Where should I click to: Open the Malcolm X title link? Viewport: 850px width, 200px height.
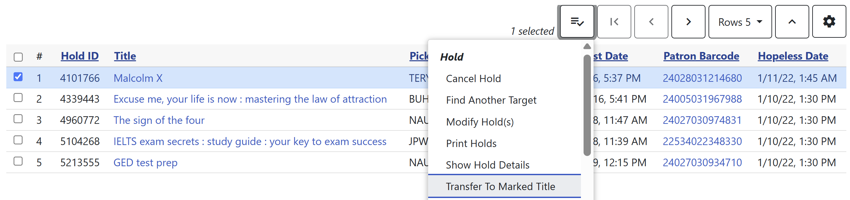coord(138,78)
